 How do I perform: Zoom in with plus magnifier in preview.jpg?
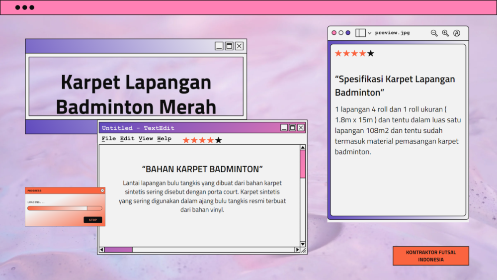[x=445, y=33]
